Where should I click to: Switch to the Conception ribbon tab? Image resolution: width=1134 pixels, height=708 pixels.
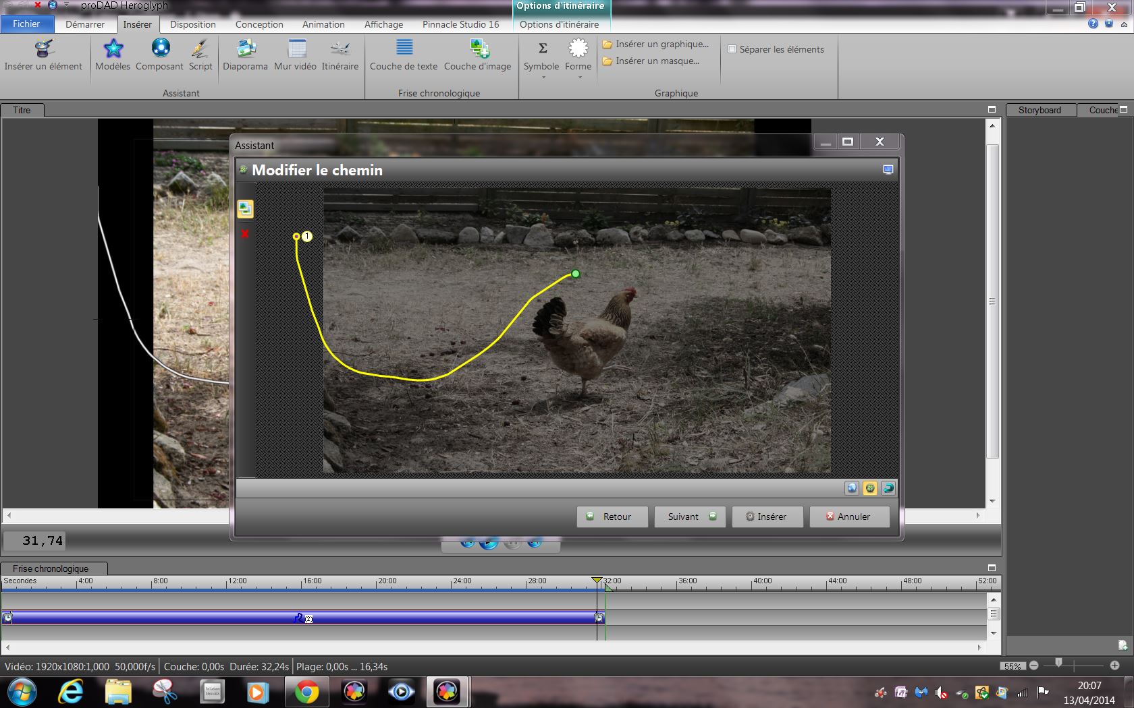pyautogui.click(x=259, y=24)
